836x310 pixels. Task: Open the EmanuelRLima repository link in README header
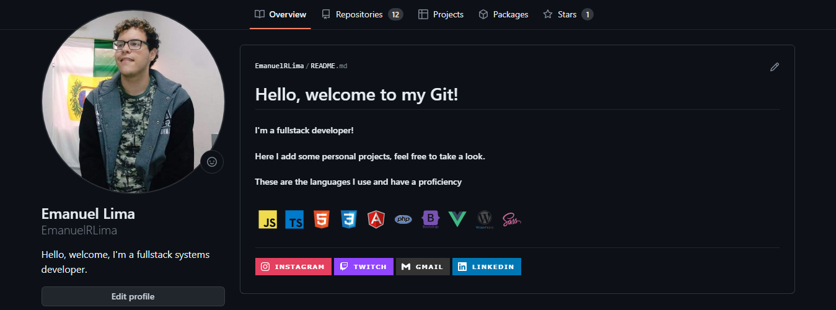tap(279, 66)
